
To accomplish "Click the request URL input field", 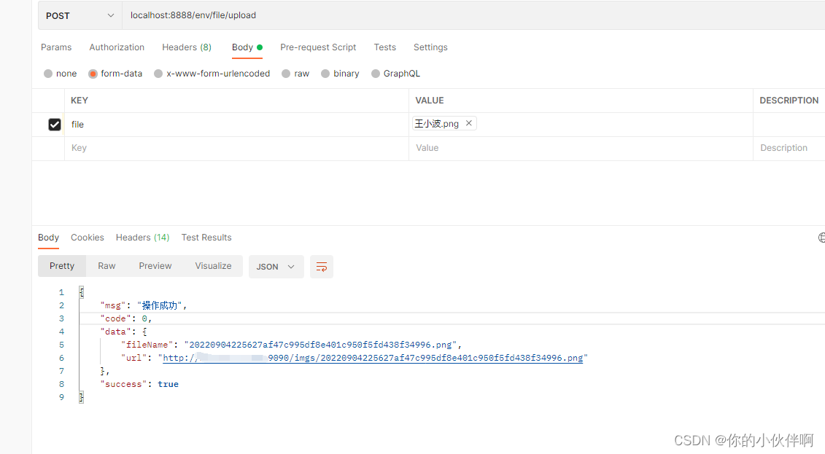I will point(292,15).
